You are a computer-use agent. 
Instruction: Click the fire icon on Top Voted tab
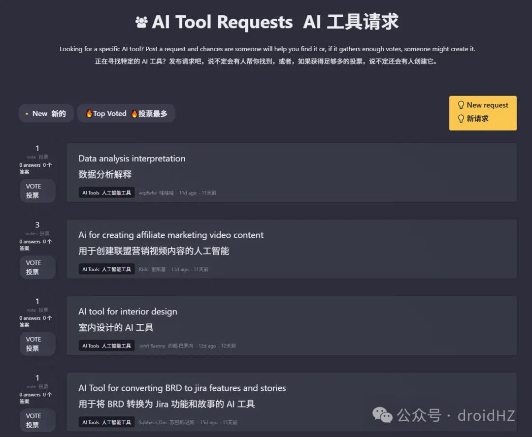[89, 114]
